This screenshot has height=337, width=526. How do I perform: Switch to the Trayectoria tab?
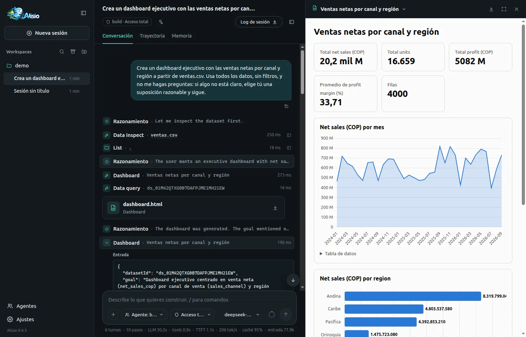[152, 36]
